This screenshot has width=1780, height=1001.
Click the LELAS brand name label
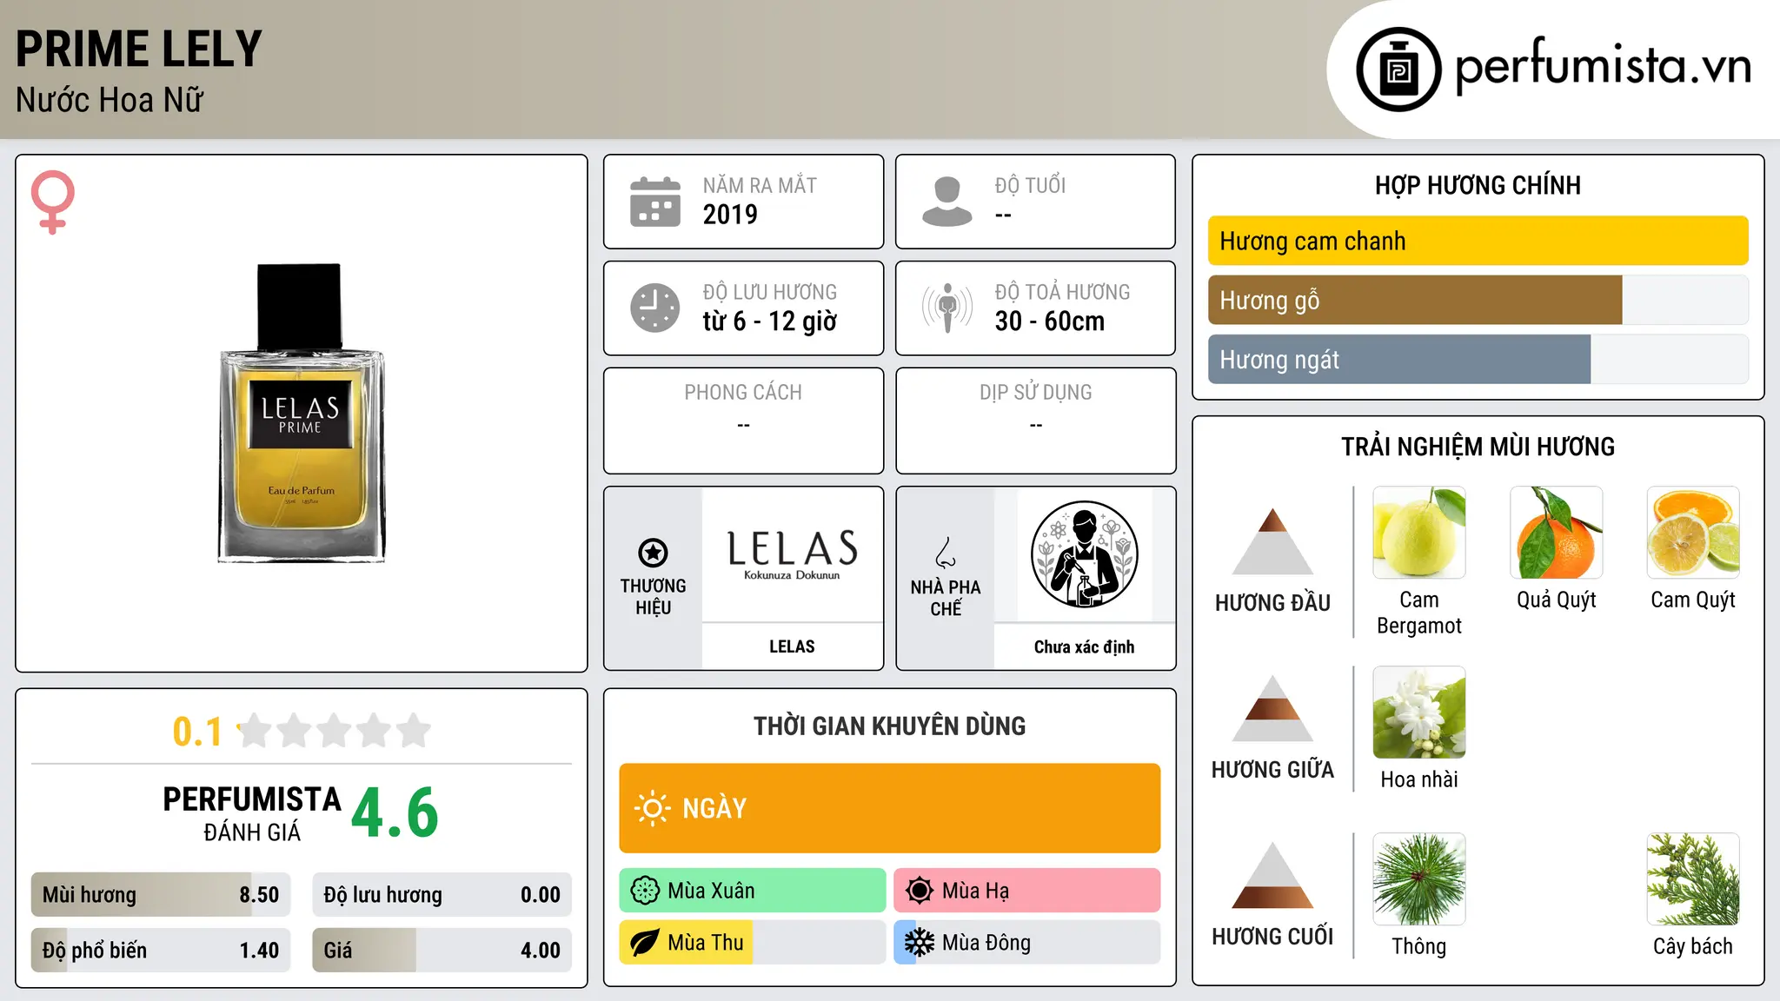(x=792, y=646)
